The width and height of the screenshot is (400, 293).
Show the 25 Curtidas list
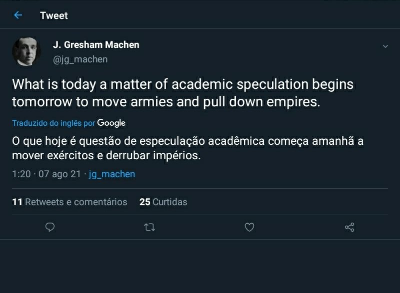(163, 202)
